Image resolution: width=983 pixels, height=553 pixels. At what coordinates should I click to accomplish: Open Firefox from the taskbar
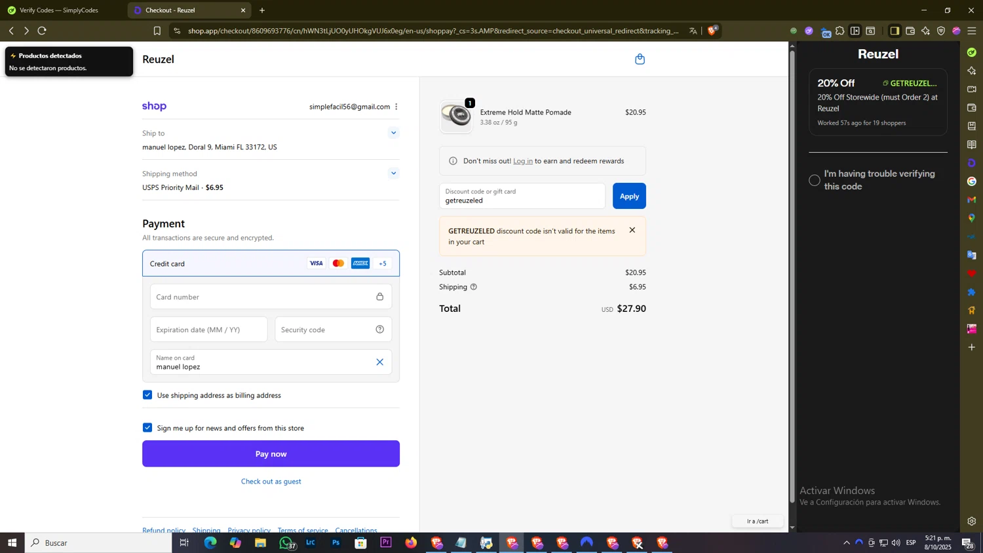tap(411, 543)
